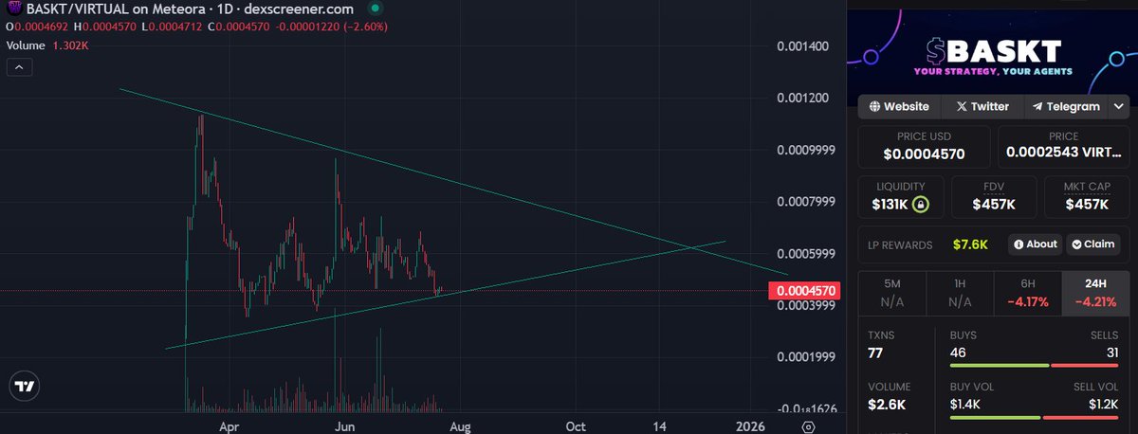This screenshot has width=1138, height=434.
Task: Open chart settings gear on the time axis
Action: (x=808, y=427)
